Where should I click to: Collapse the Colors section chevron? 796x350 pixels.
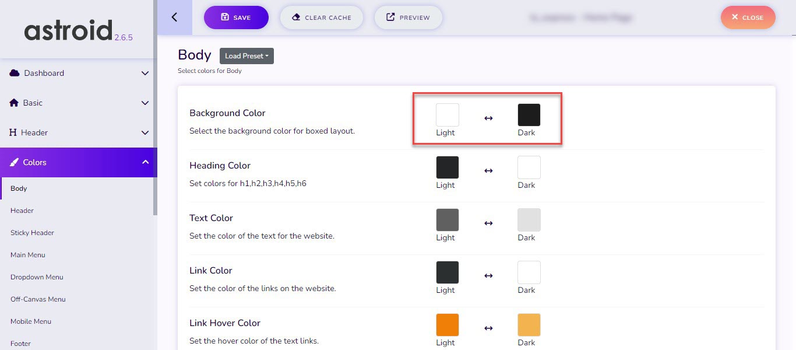click(x=145, y=162)
